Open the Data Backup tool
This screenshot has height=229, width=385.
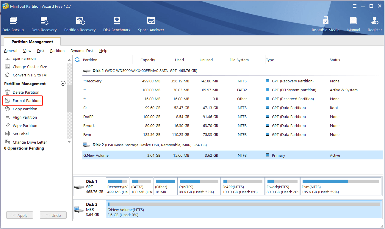[x=13, y=24]
